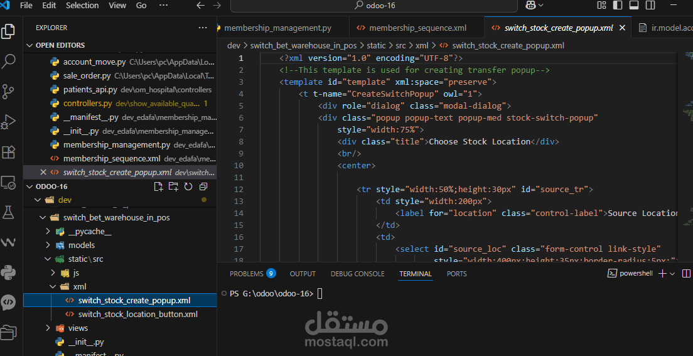The width and height of the screenshot is (693, 356).
Task: Select the powershell terminal instance
Action: point(631,274)
